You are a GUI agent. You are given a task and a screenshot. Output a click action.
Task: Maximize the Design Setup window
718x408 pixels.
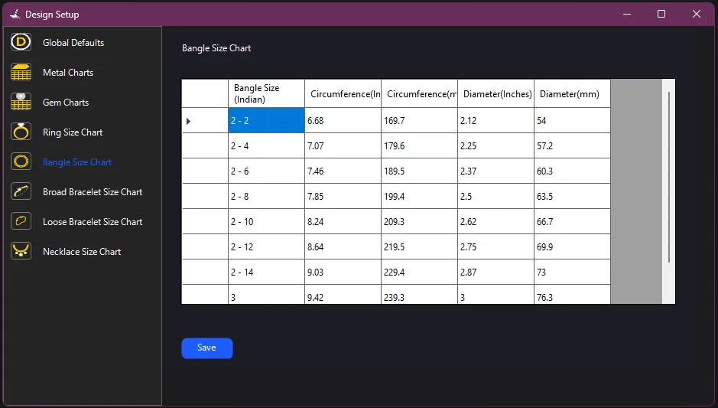coord(661,14)
